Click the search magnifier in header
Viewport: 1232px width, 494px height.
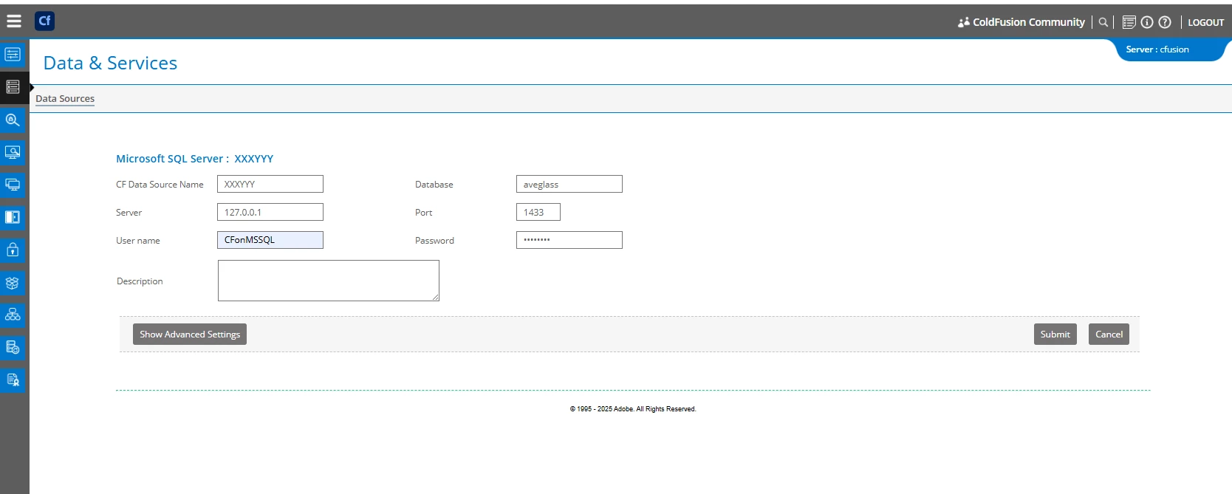[1103, 22]
